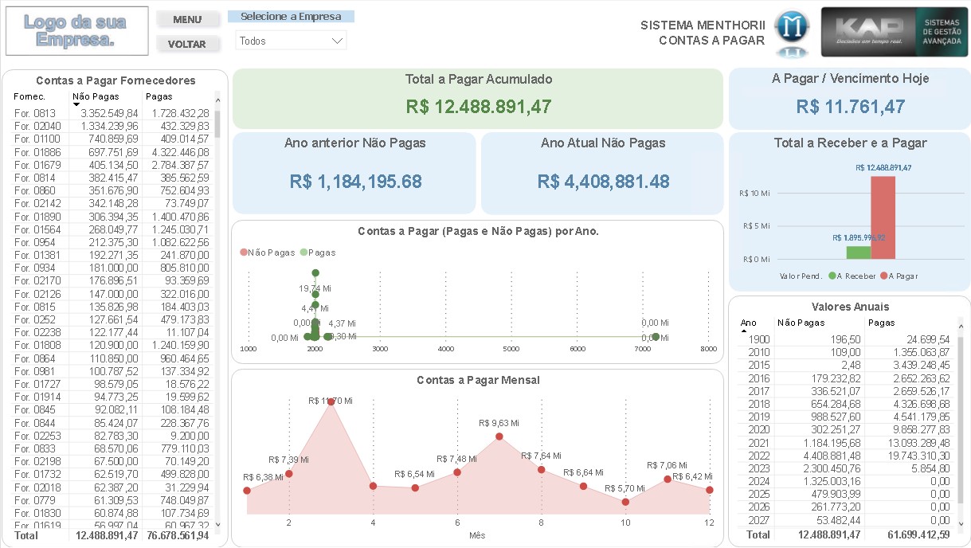Select year row '2021' in Valores Anuais

click(845, 443)
